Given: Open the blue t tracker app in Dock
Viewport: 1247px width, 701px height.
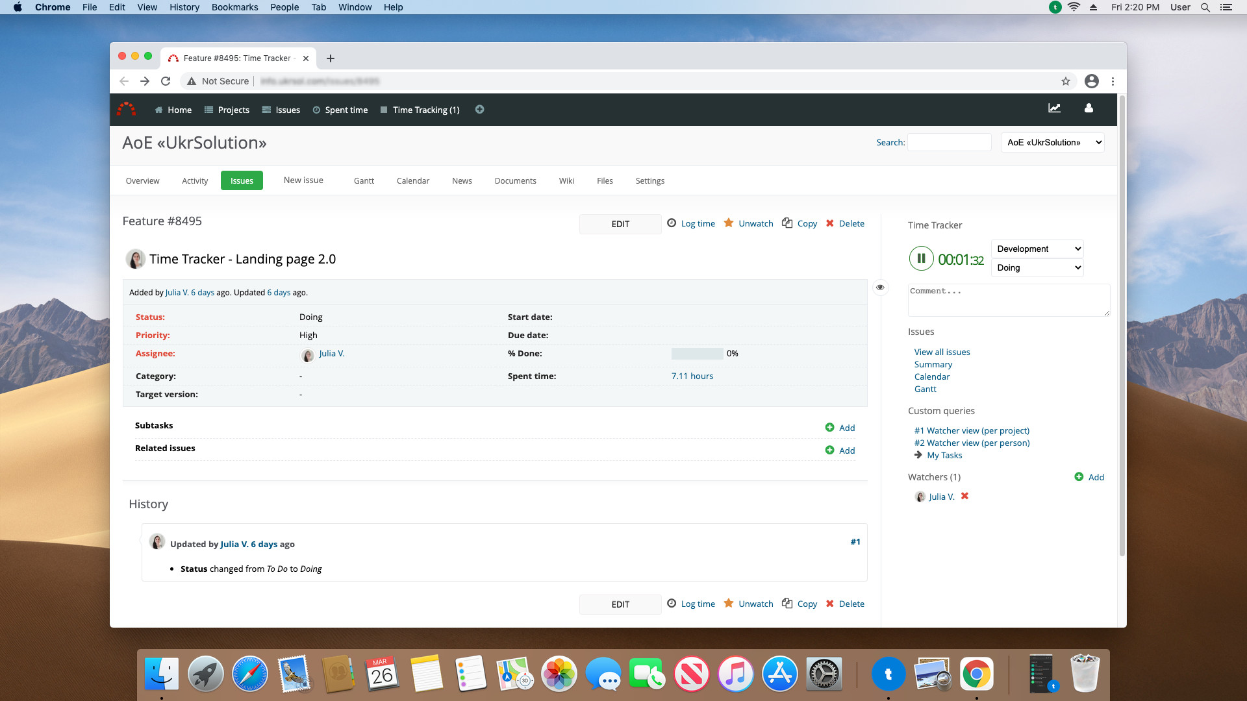Looking at the screenshot, I should (x=888, y=674).
